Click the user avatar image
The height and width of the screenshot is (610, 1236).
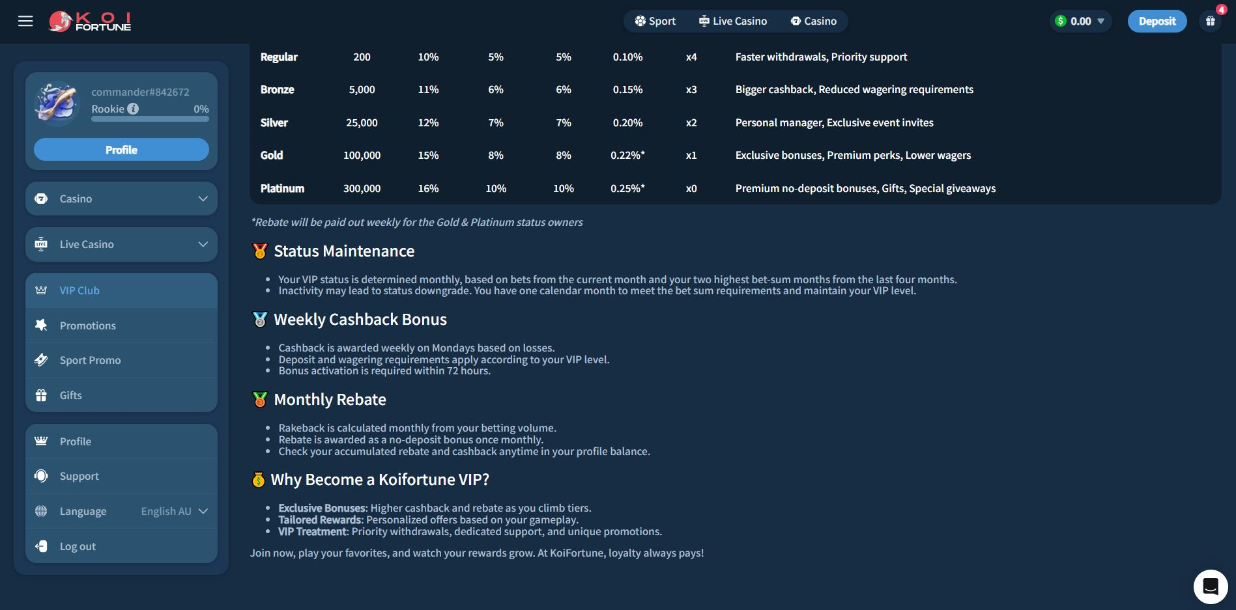(57, 103)
